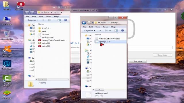Click Network in front Explorer navigation pane

(88, 86)
